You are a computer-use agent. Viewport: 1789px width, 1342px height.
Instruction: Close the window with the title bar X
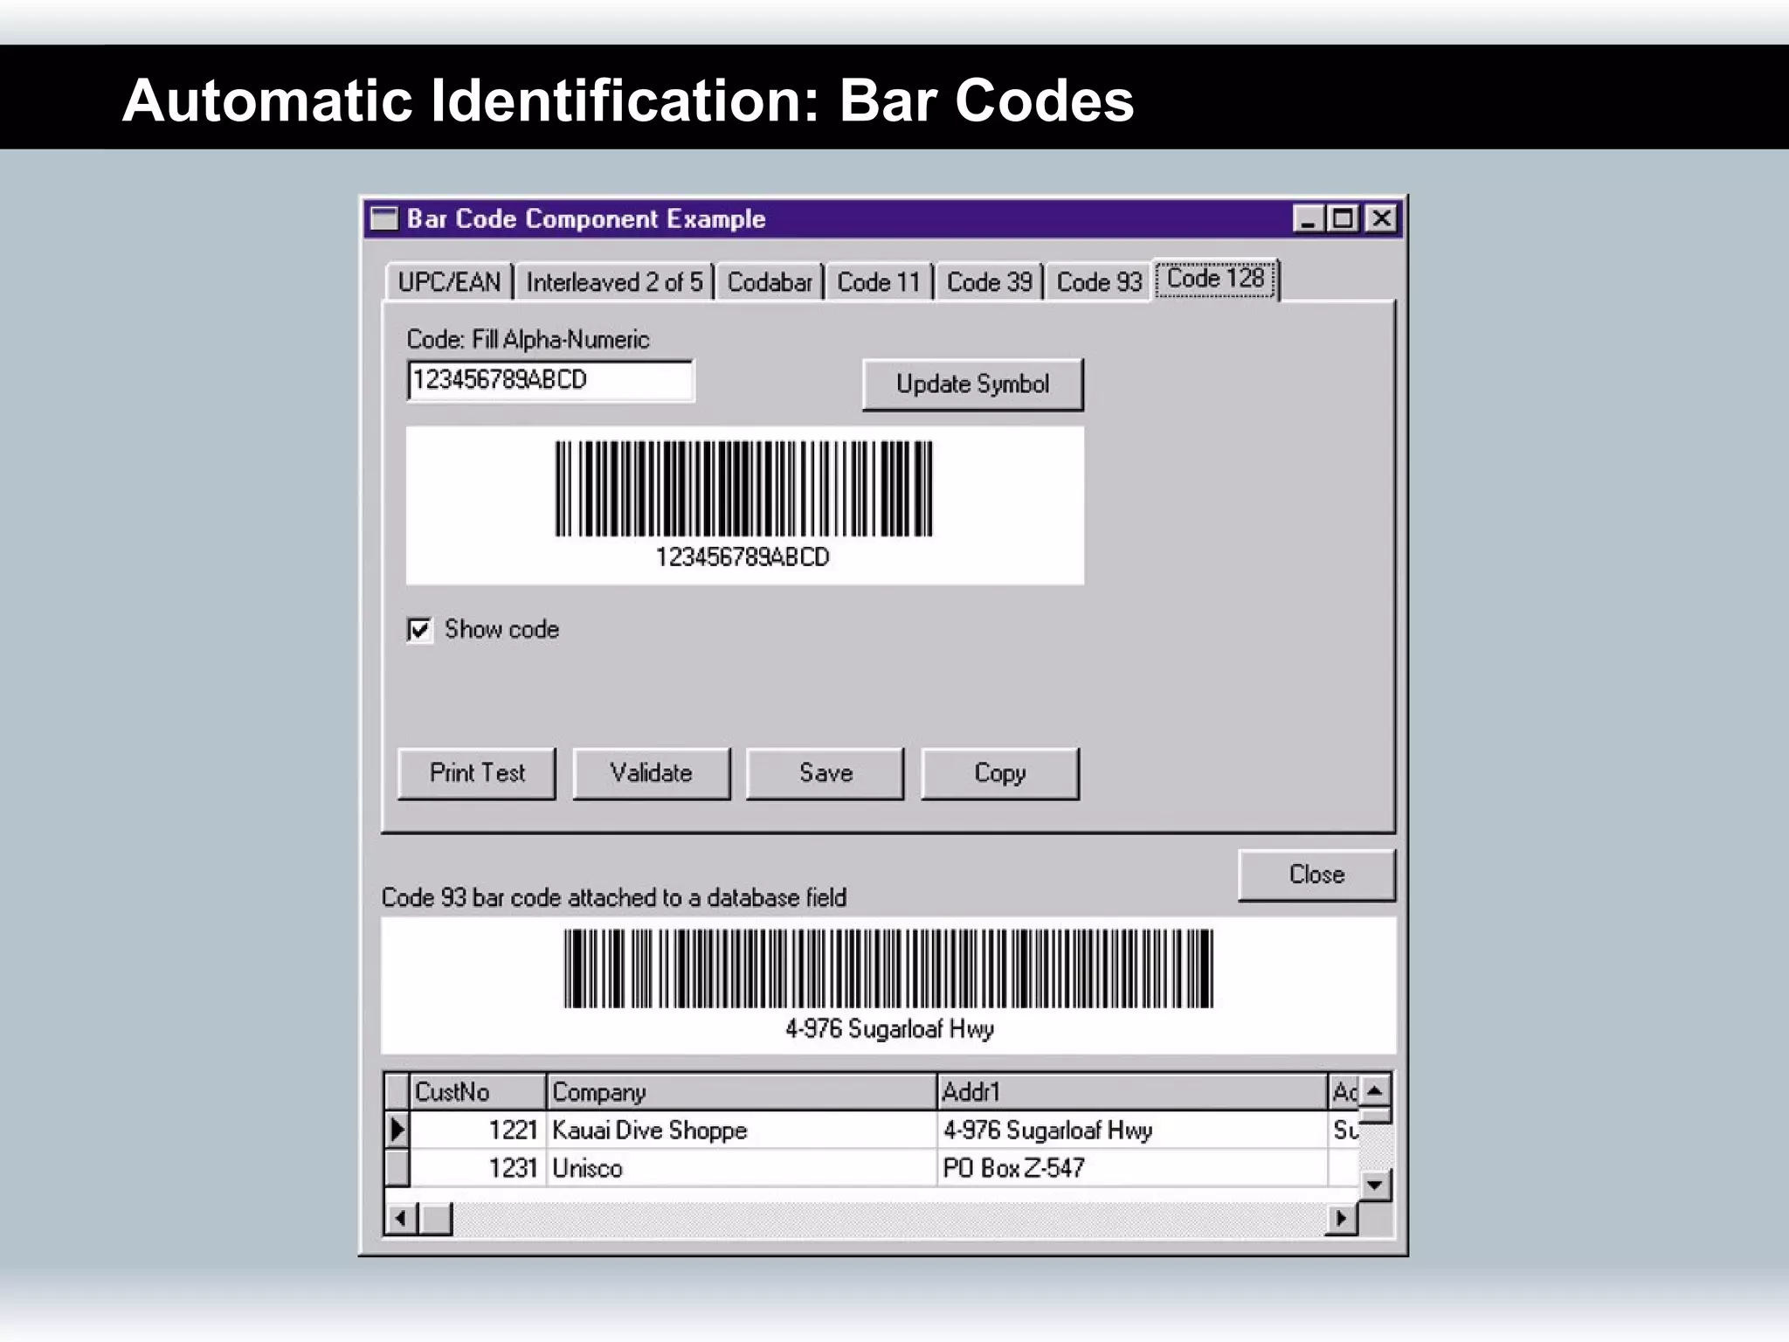[1381, 218]
